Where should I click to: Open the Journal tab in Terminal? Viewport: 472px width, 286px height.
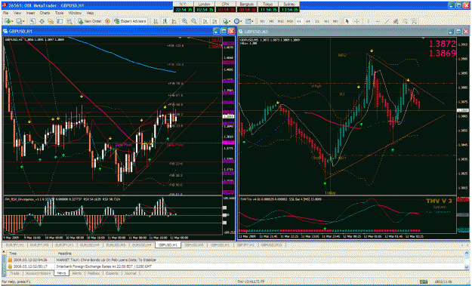(131, 273)
